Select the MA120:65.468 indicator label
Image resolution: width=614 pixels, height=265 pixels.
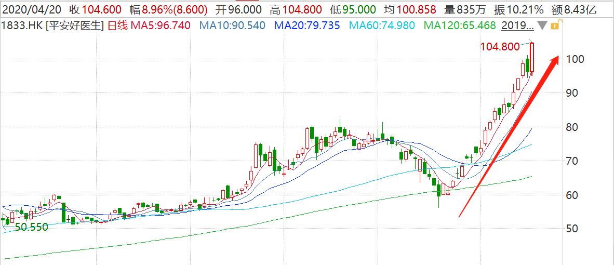click(x=461, y=25)
